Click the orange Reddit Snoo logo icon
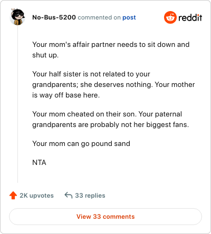Viewport: 211px width, 234px height. pyautogui.click(x=170, y=17)
